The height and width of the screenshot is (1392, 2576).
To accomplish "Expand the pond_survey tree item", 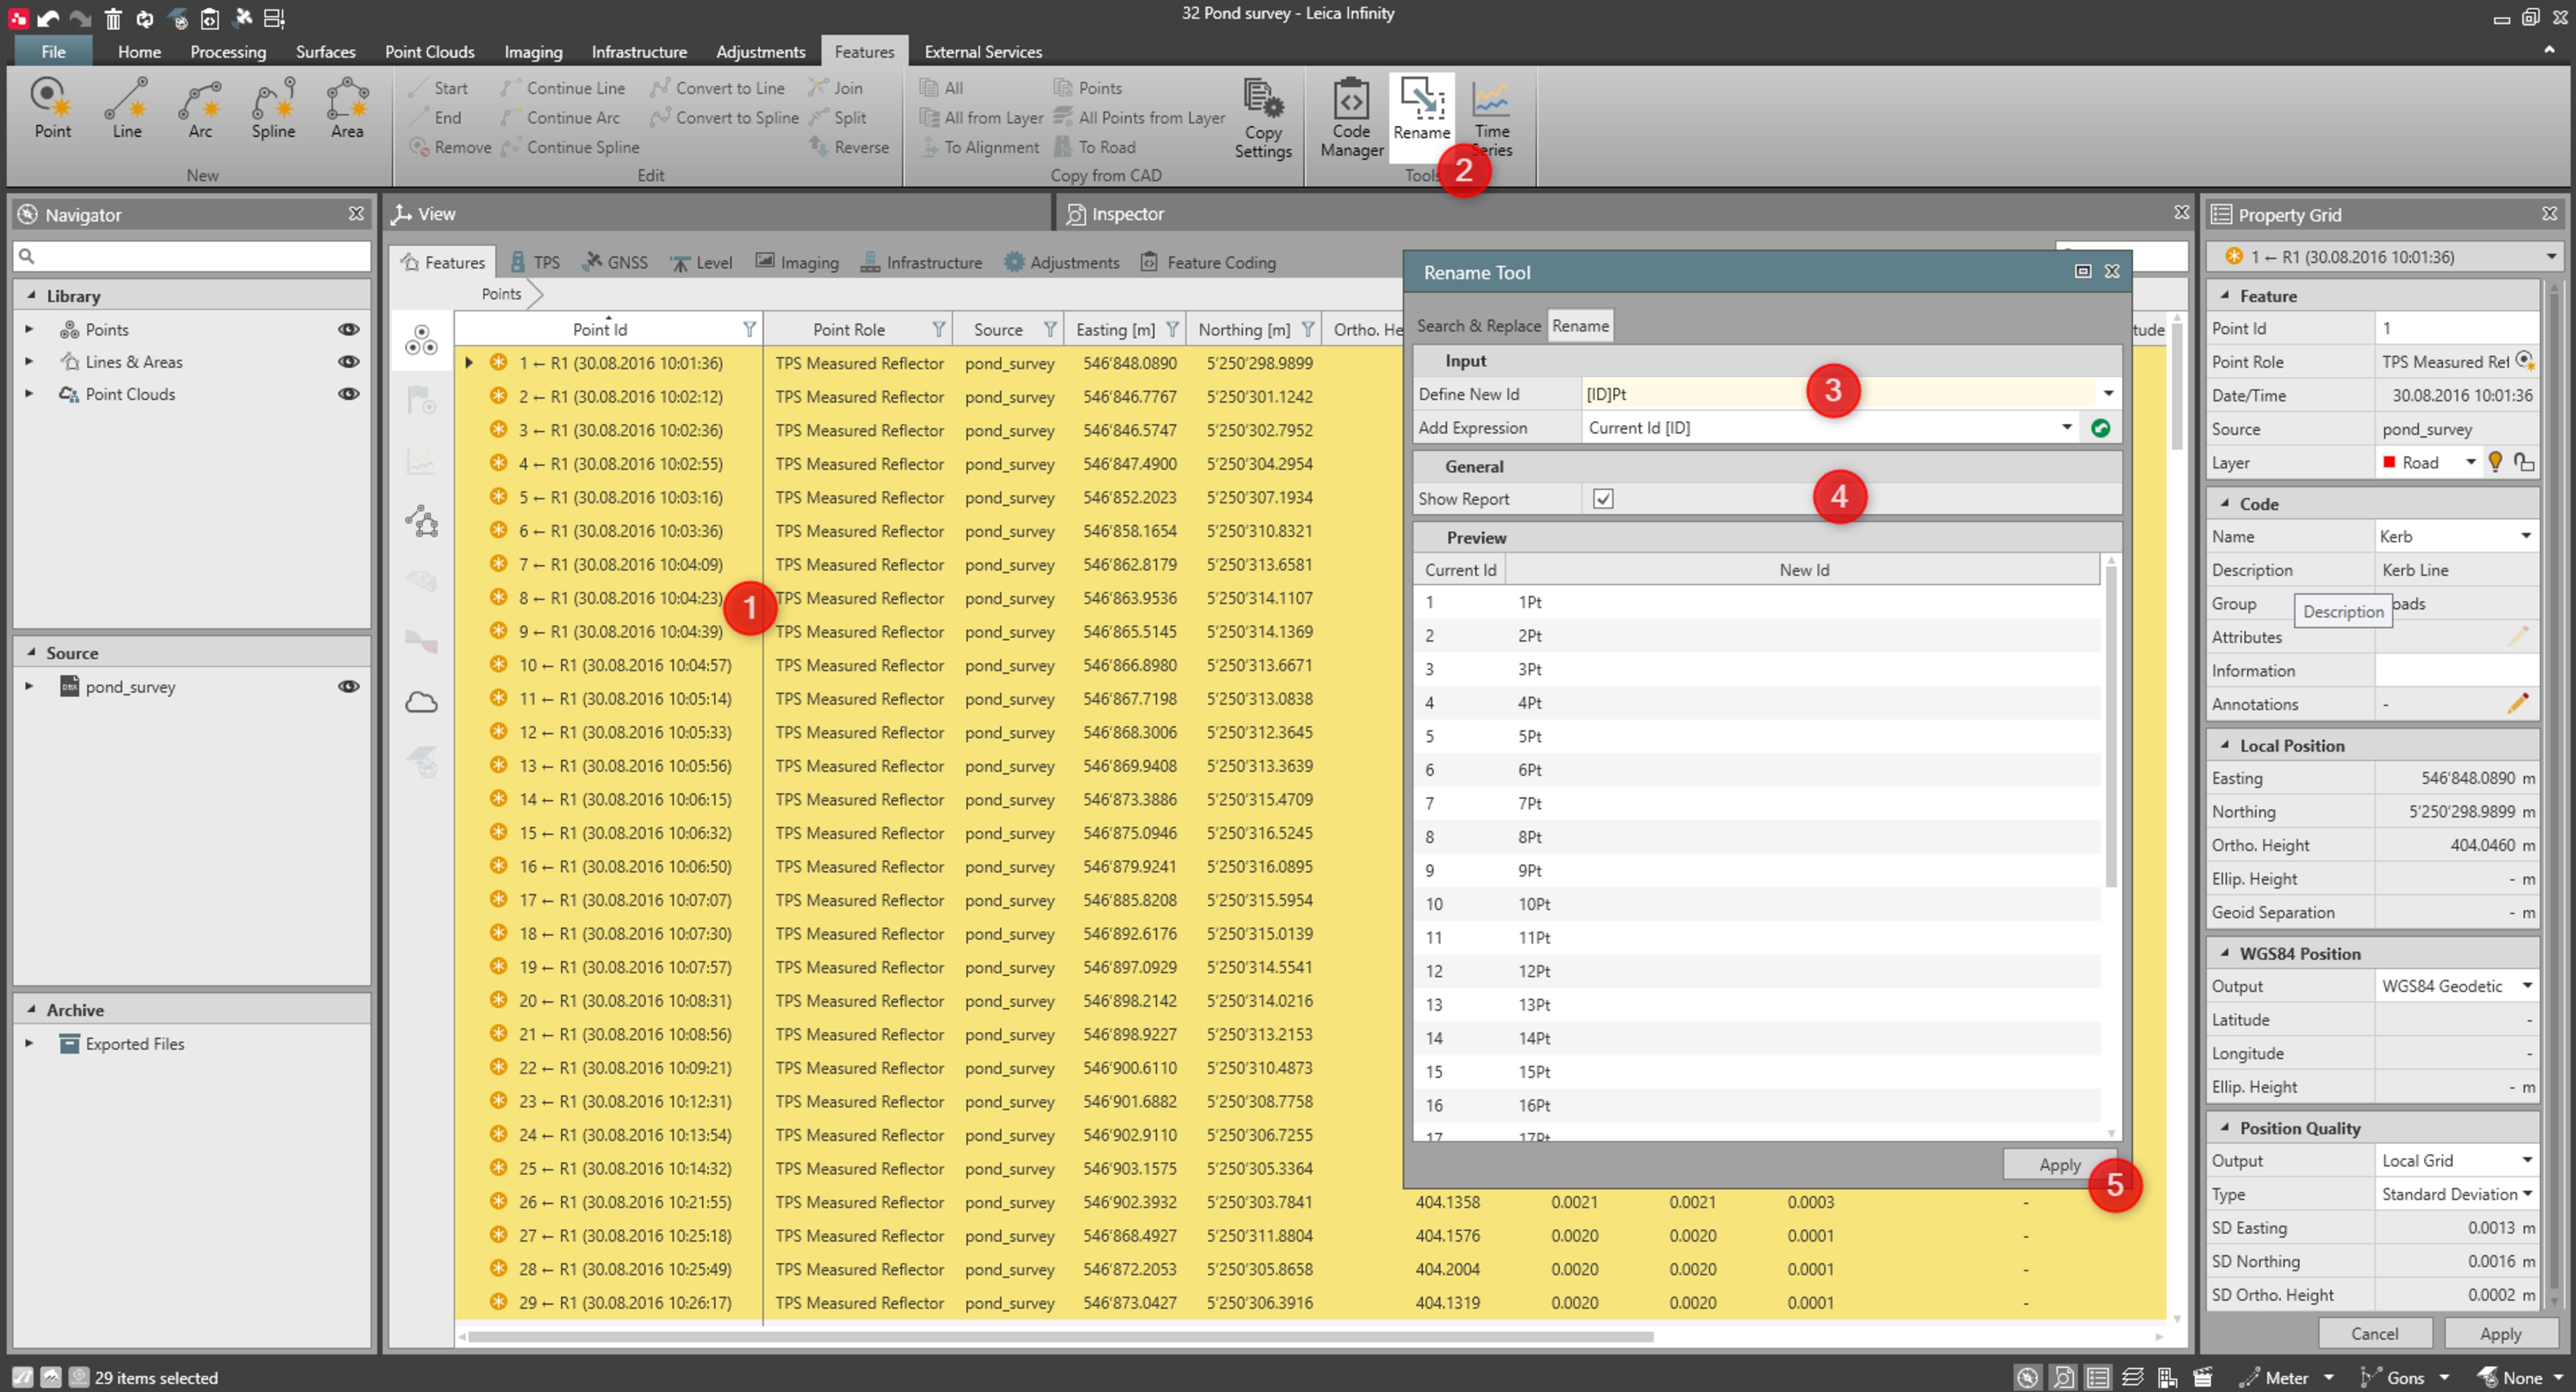I will 29,686.
